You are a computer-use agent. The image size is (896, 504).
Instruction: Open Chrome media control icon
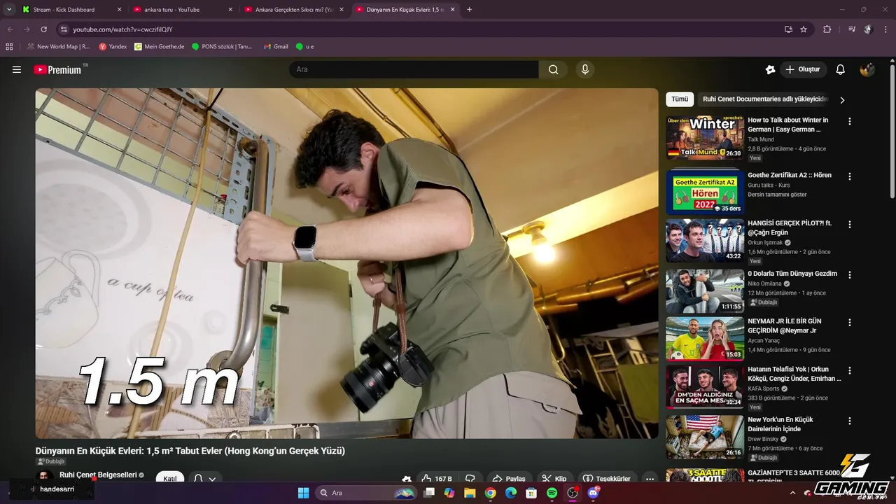click(x=851, y=29)
